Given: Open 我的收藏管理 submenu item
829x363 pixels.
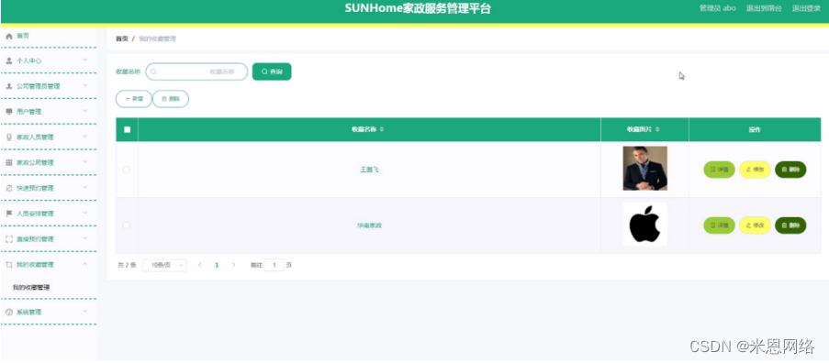Looking at the screenshot, I should (31, 288).
